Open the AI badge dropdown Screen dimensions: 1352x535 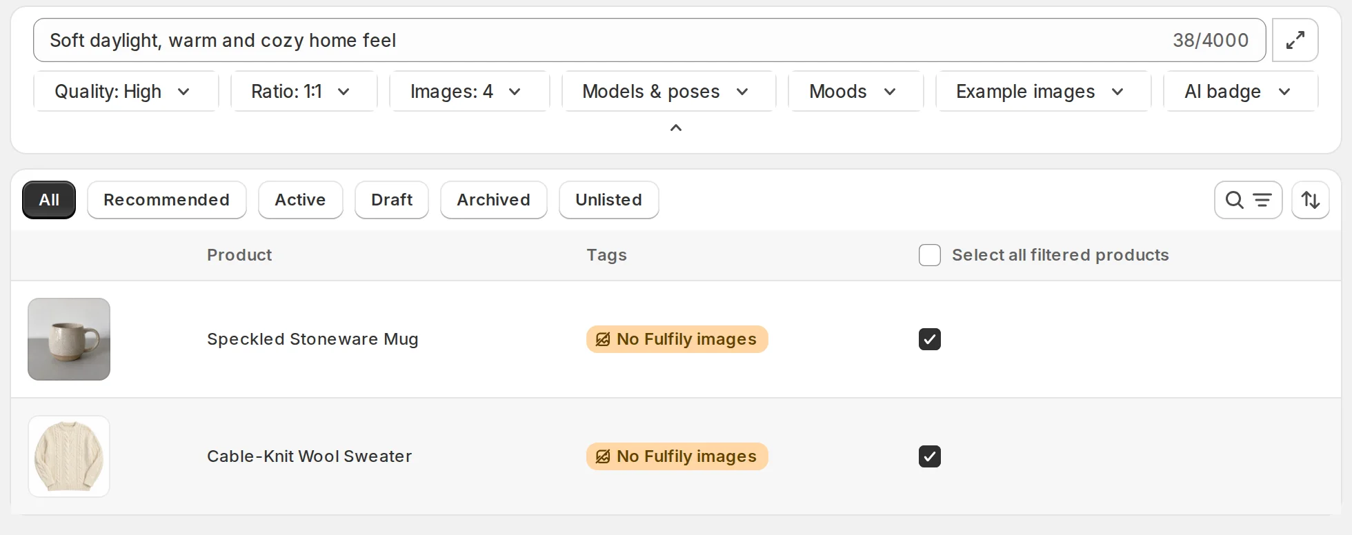point(1240,92)
